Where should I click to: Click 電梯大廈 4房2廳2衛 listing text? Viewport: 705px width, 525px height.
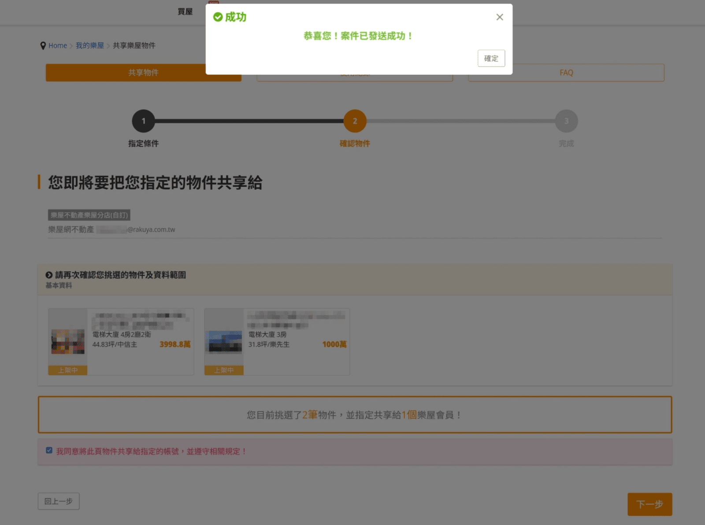(x=122, y=334)
